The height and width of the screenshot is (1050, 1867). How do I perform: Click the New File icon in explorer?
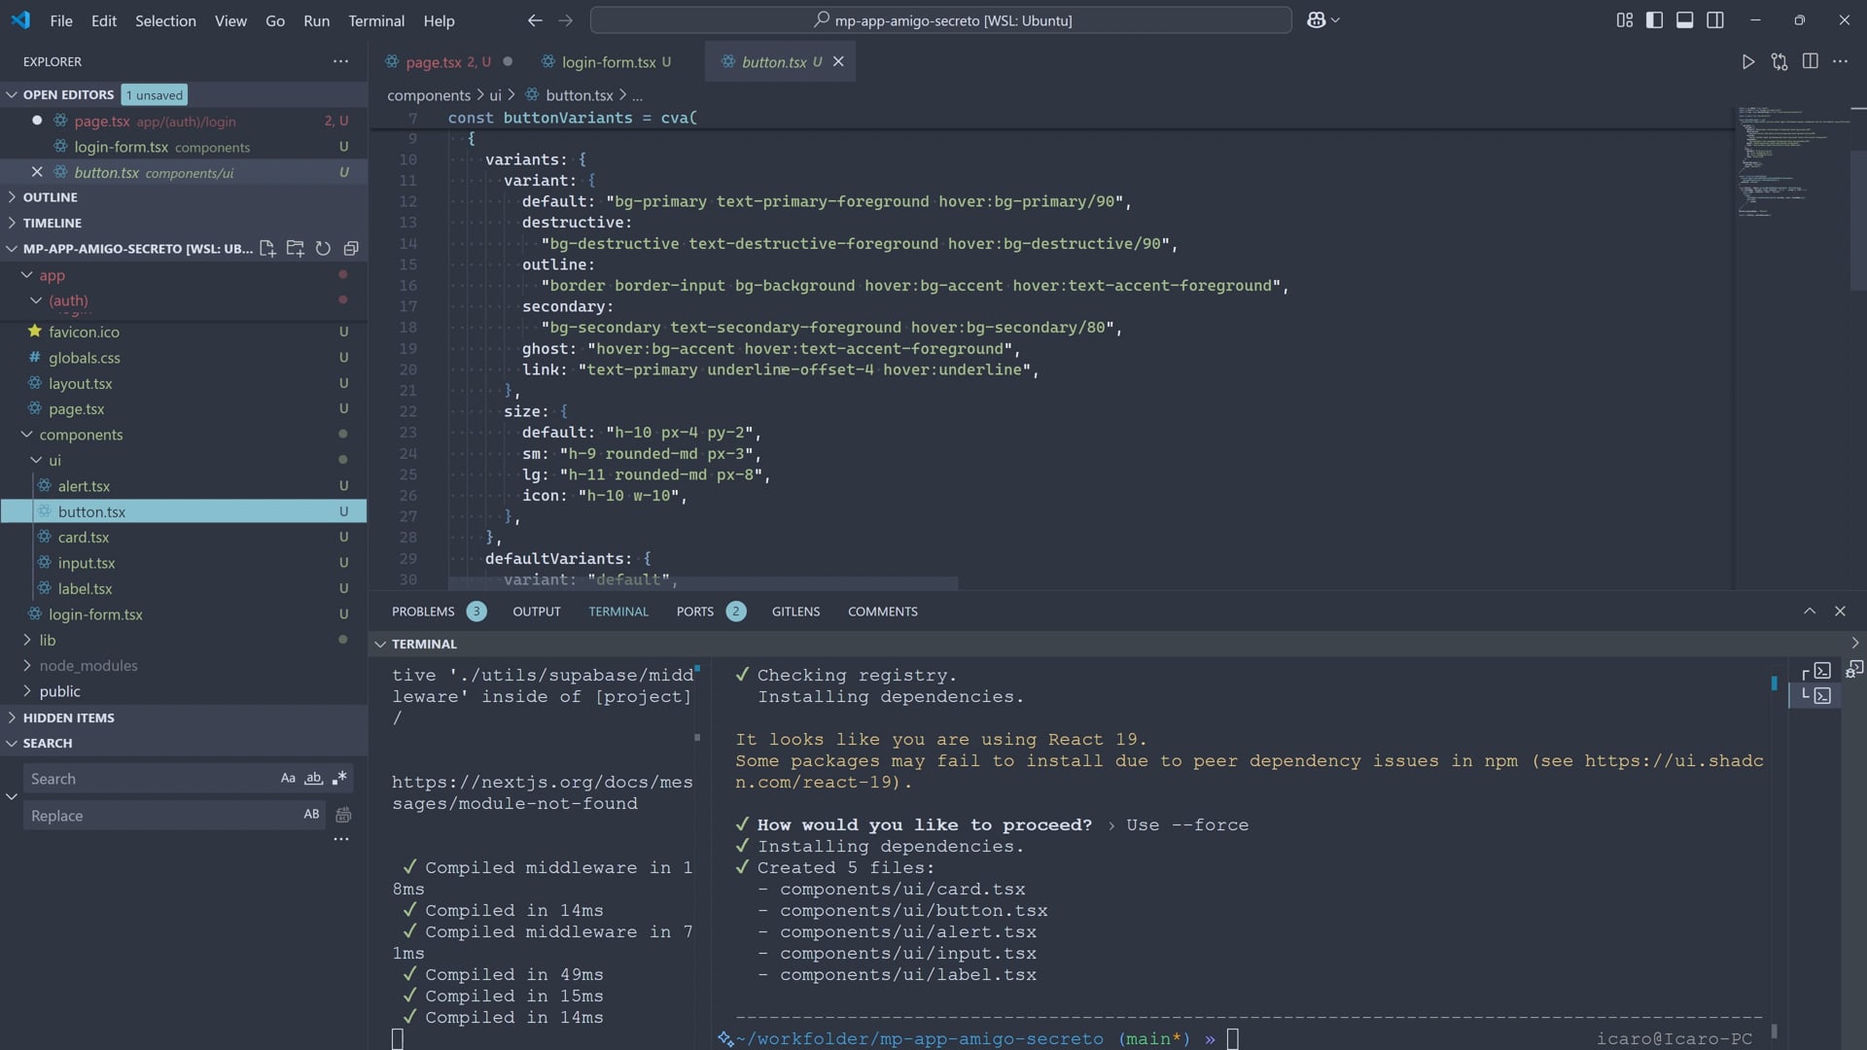(267, 249)
